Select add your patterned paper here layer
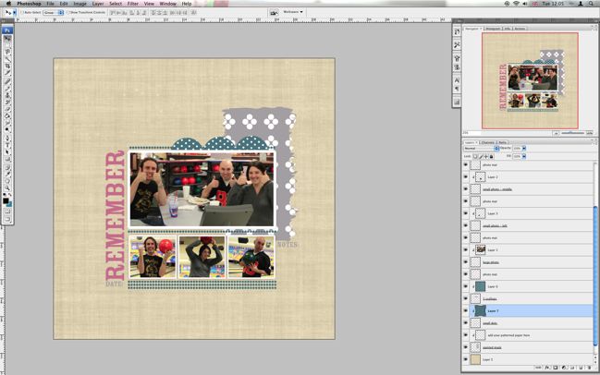 pos(531,335)
